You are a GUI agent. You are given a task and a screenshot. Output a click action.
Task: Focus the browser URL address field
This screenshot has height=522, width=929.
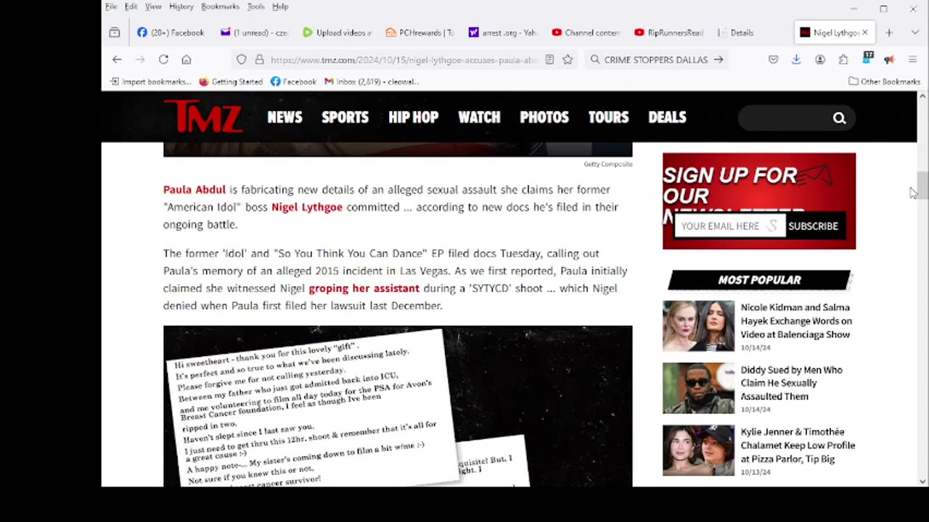[x=403, y=59]
